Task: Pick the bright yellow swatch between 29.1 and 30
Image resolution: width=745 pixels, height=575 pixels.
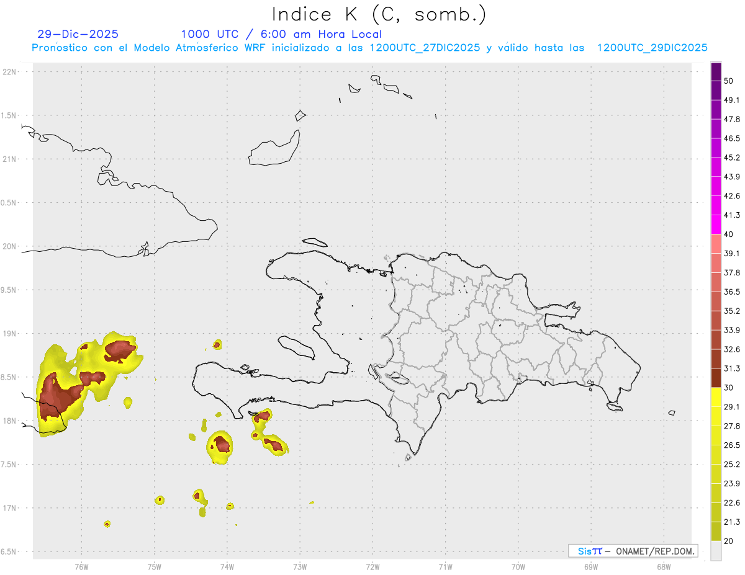Action: point(716,397)
